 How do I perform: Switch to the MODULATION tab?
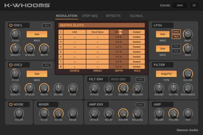(x=66, y=16)
